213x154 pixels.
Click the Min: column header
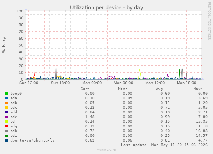tap(123, 89)
